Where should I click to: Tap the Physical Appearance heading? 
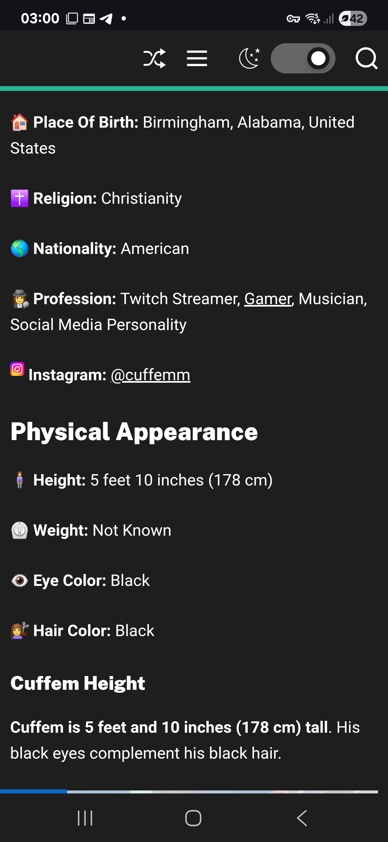coord(134,432)
